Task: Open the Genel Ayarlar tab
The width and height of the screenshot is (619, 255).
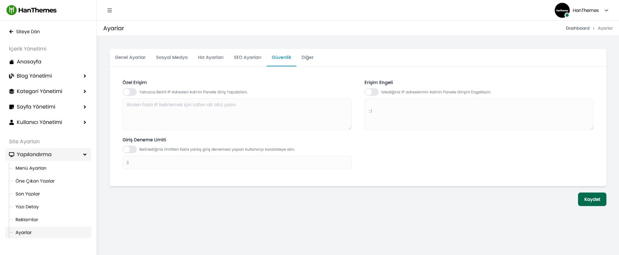Action: pos(130,58)
